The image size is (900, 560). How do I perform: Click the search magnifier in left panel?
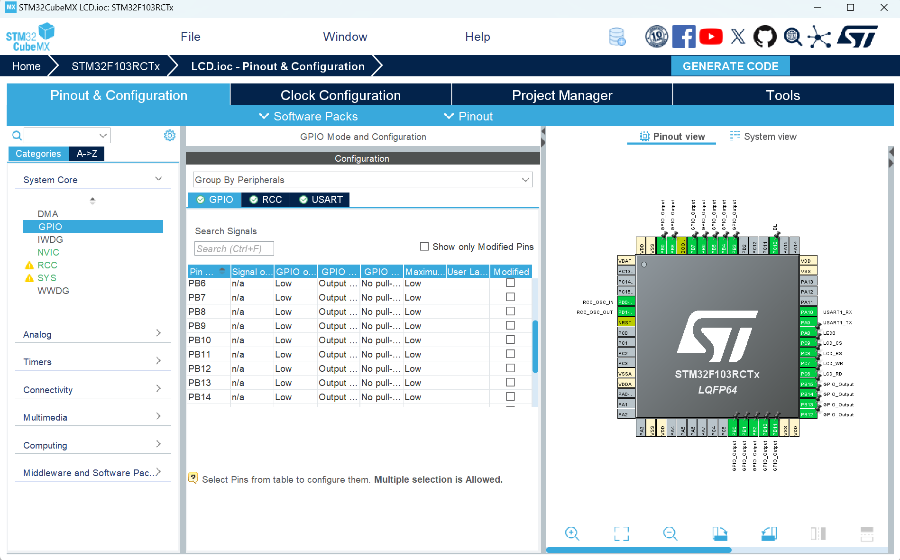[17, 136]
